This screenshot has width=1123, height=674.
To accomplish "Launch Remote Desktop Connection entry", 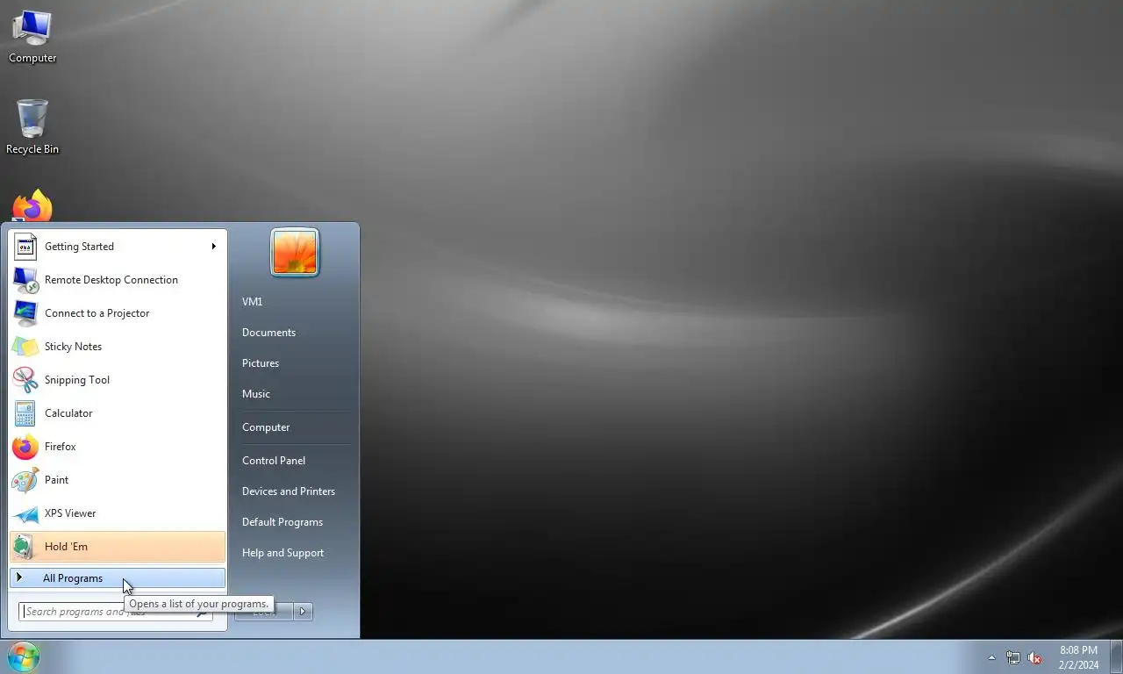I will pyautogui.click(x=118, y=280).
